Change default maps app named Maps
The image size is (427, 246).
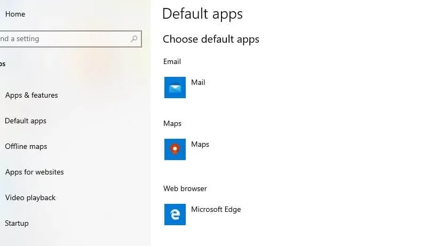tap(200, 145)
